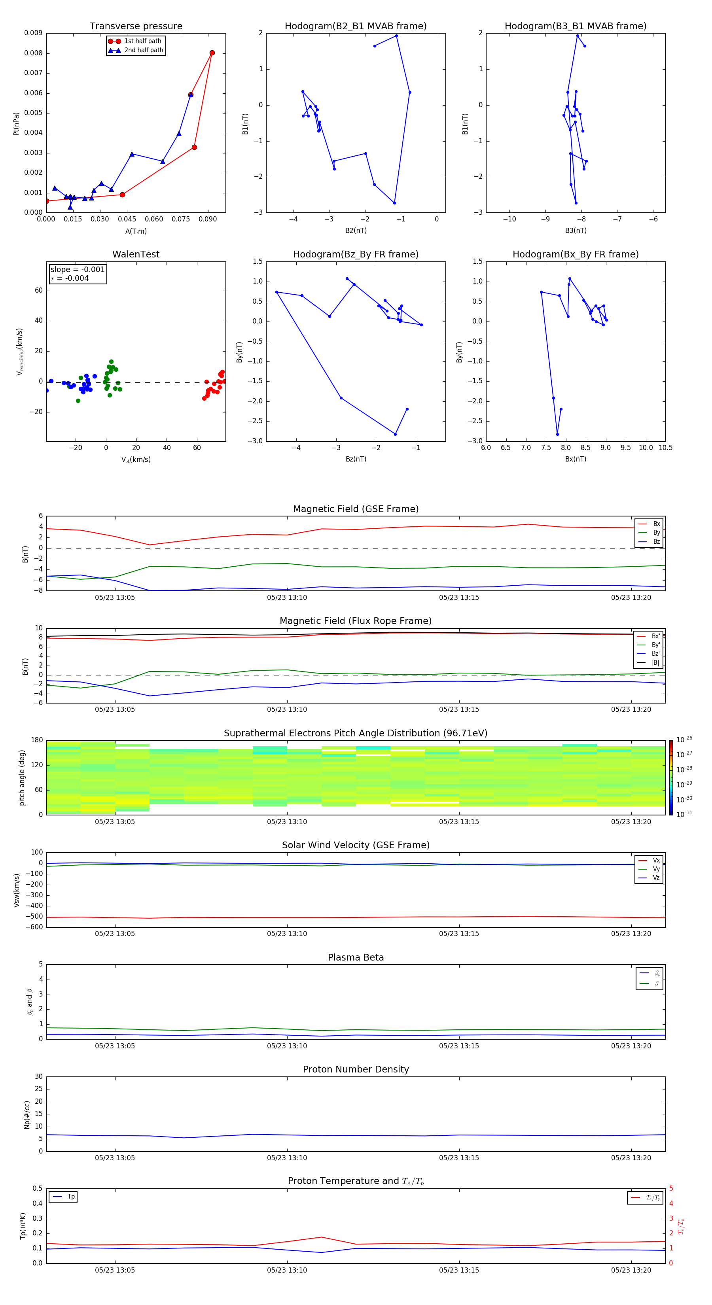Click the 'Vz' legend entry in velocity plot
Screen dimensions: 712x1305
tap(649, 878)
